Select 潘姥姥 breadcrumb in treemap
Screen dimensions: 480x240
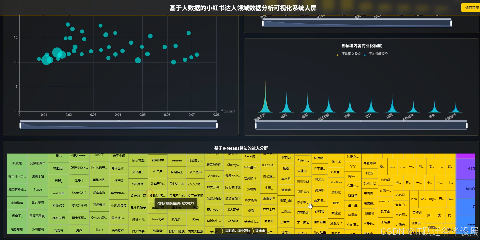tap(260, 231)
